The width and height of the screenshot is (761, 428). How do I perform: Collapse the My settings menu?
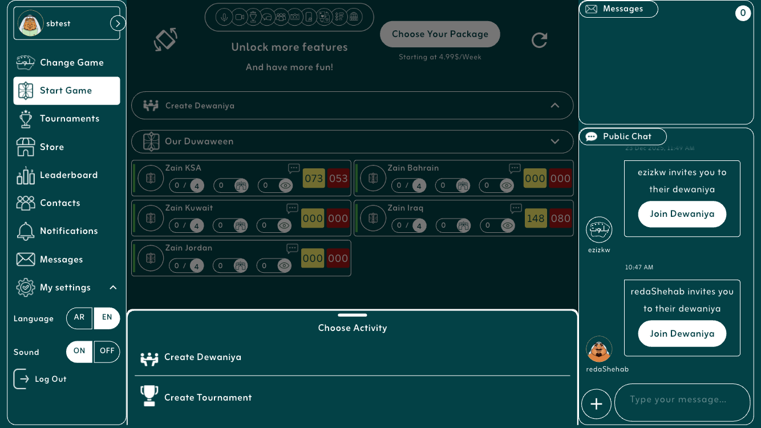(x=113, y=288)
